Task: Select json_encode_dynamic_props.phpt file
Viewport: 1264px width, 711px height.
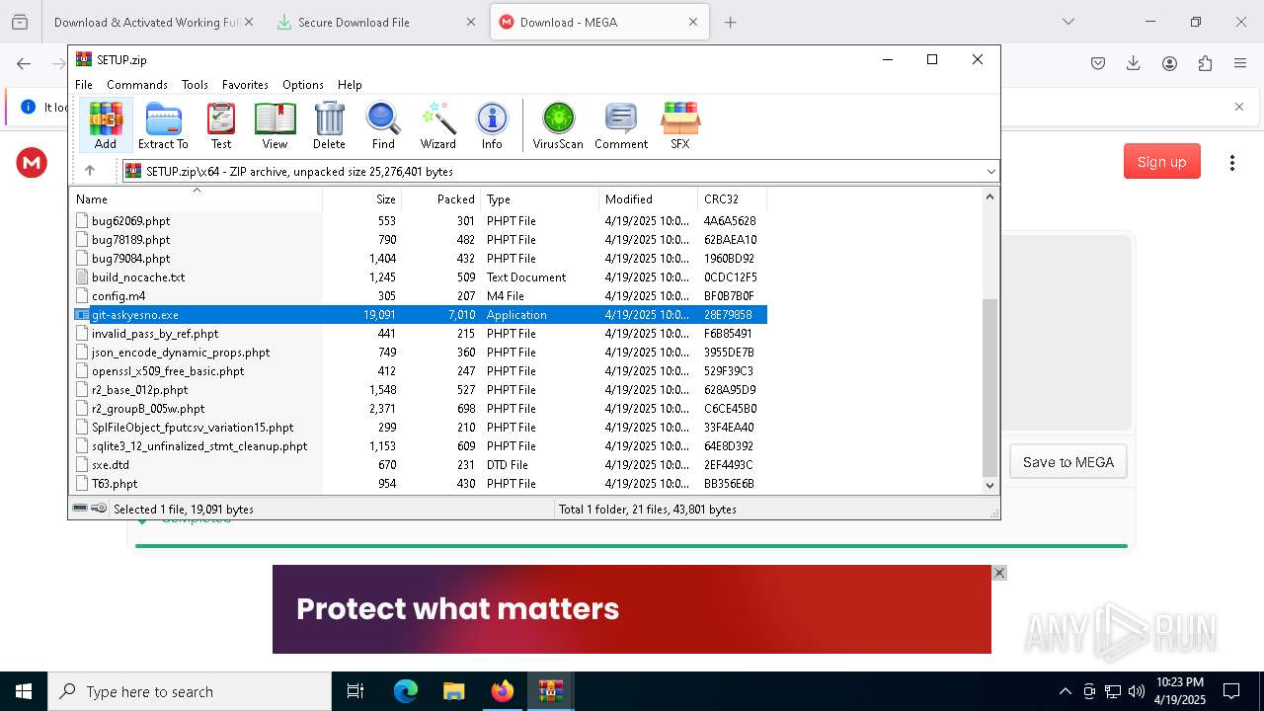Action: (419, 353)
